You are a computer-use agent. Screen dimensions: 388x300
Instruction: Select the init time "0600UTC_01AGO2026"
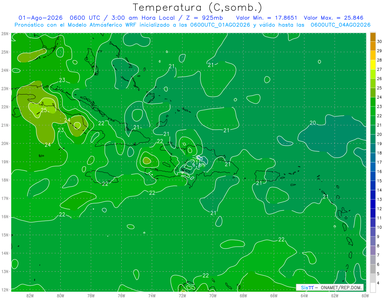pyautogui.click(x=220, y=25)
